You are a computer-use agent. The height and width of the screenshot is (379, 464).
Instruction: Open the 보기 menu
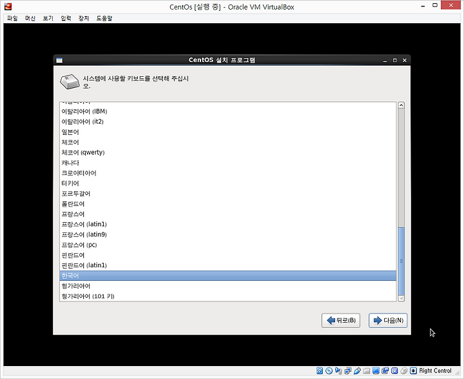48,18
